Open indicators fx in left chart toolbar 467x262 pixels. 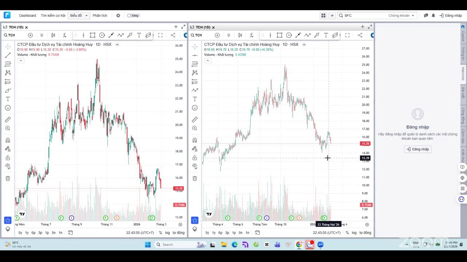[65, 35]
